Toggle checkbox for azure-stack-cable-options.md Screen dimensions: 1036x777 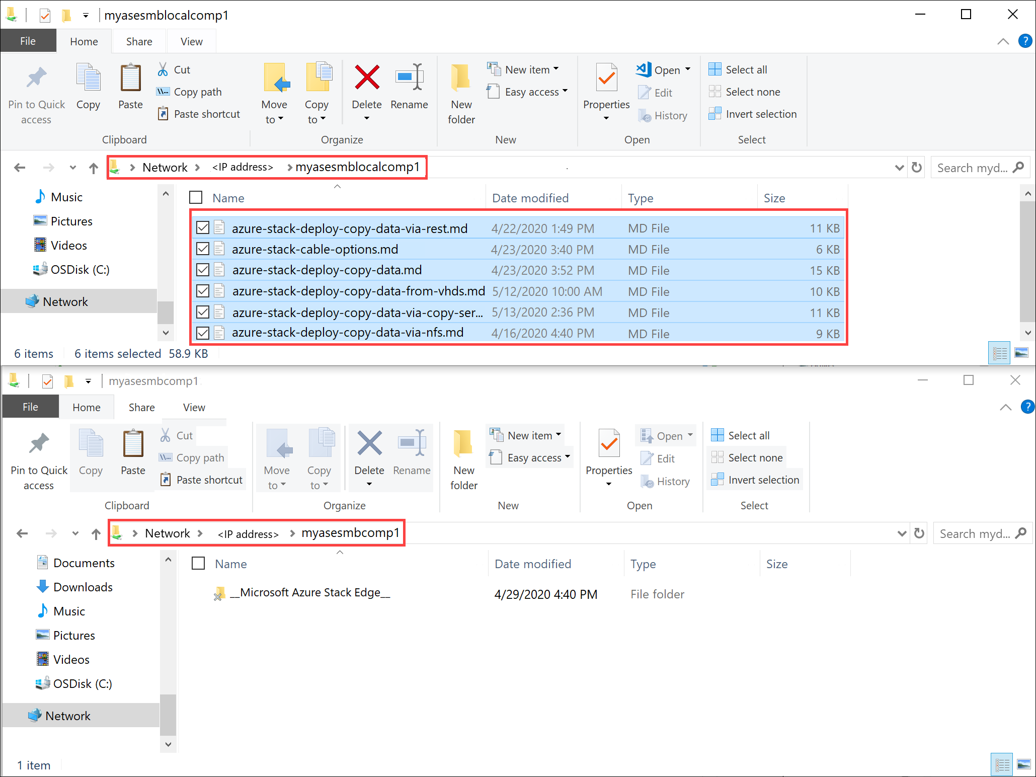[201, 249]
